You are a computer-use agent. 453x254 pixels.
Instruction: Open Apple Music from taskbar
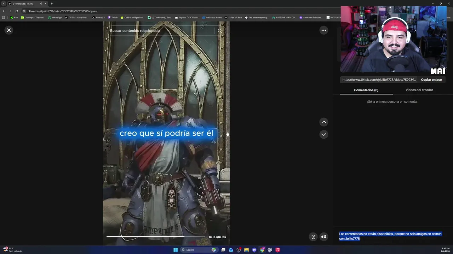tap(277, 250)
